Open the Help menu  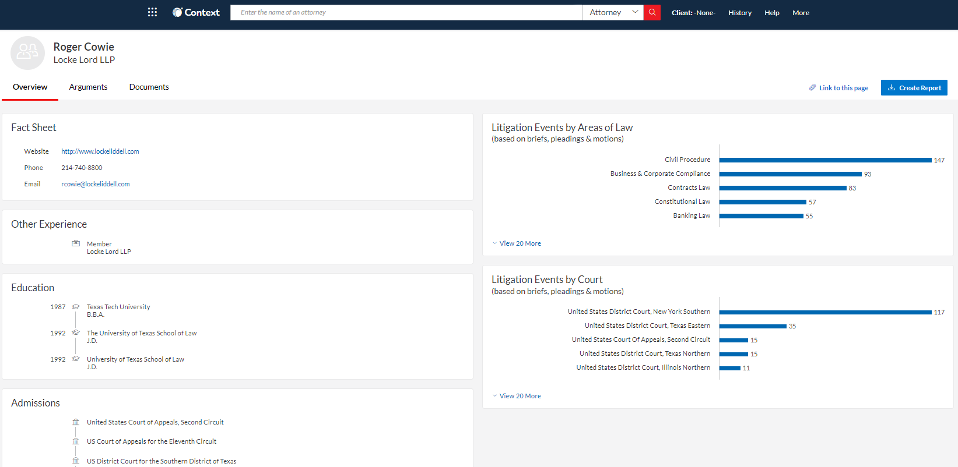[x=772, y=13]
